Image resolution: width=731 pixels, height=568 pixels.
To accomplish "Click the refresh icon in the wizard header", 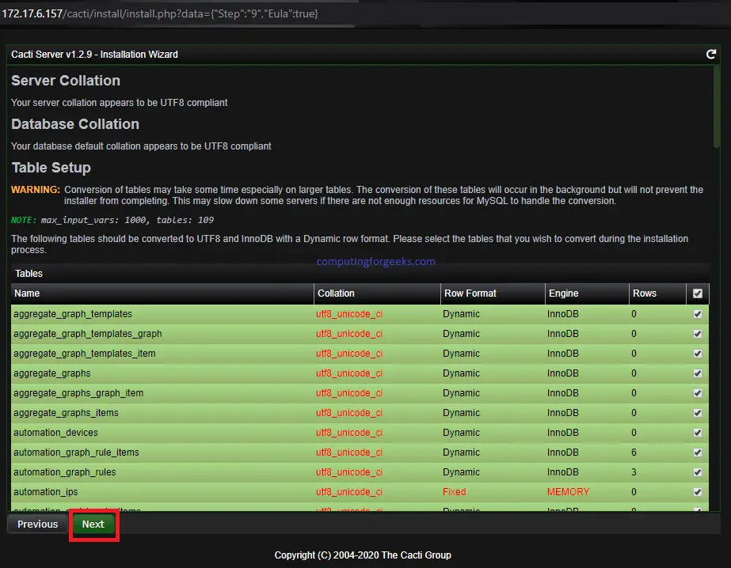I will (710, 55).
